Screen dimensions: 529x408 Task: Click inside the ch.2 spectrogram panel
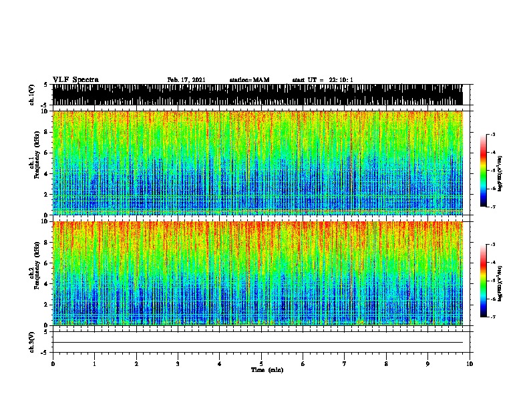258,273
